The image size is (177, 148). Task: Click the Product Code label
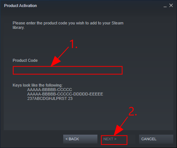click(x=25, y=60)
